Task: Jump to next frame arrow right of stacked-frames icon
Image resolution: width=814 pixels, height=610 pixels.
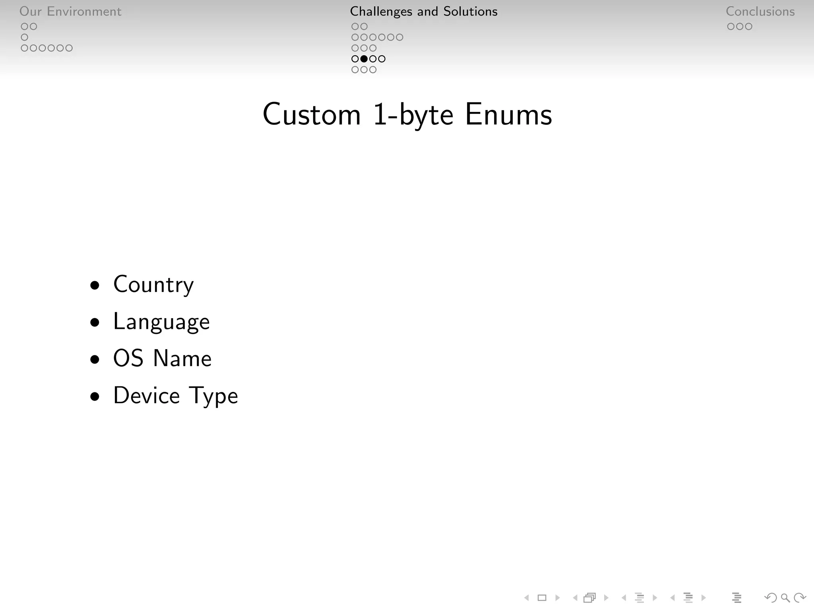Action: click(606, 598)
